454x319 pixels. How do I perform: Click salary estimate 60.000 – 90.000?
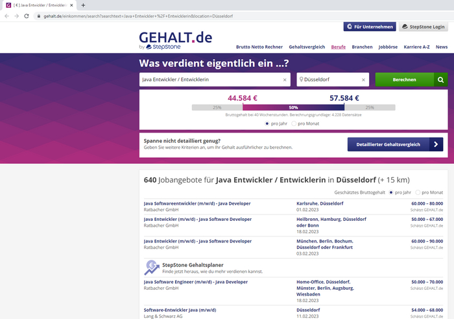point(427,241)
